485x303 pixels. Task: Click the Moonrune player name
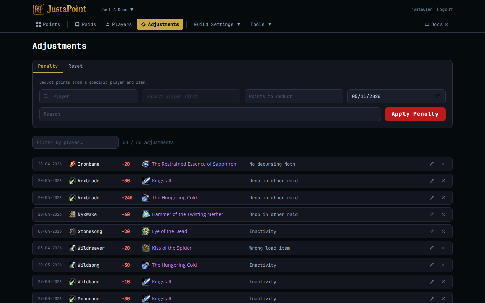click(x=89, y=299)
